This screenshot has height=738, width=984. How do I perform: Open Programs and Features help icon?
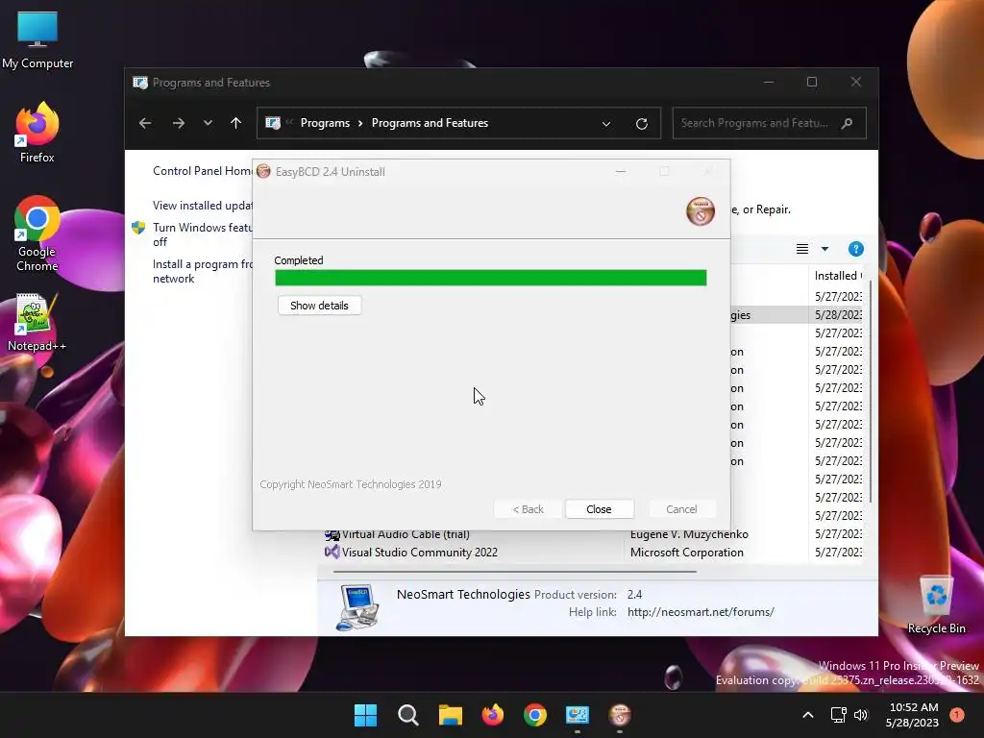pos(856,249)
